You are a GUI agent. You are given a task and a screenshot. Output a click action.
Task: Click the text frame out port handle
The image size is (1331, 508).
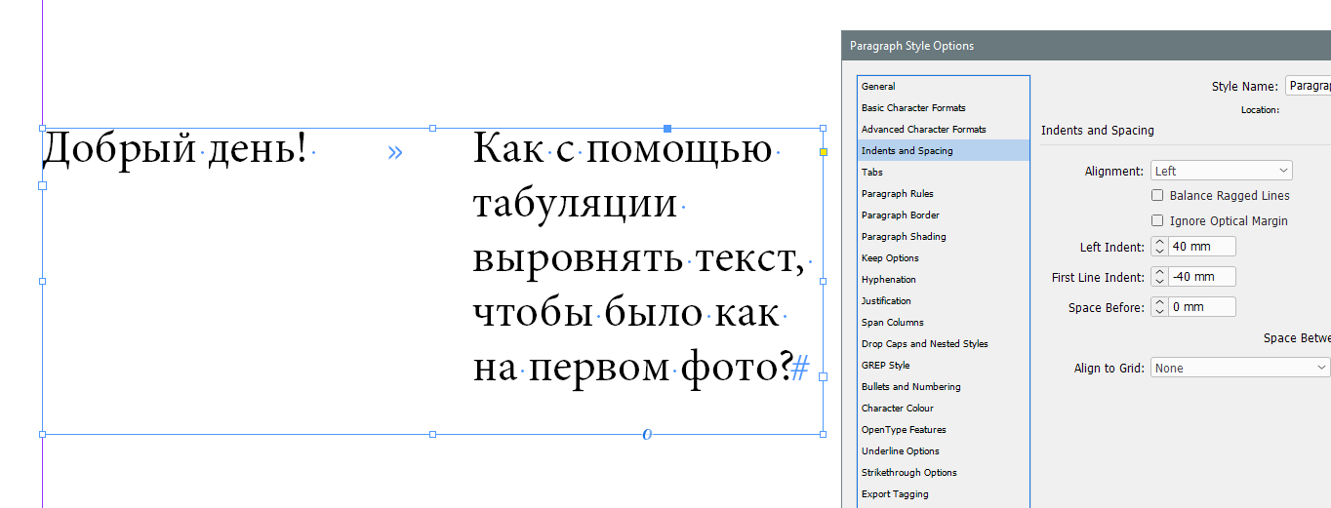[x=824, y=376]
